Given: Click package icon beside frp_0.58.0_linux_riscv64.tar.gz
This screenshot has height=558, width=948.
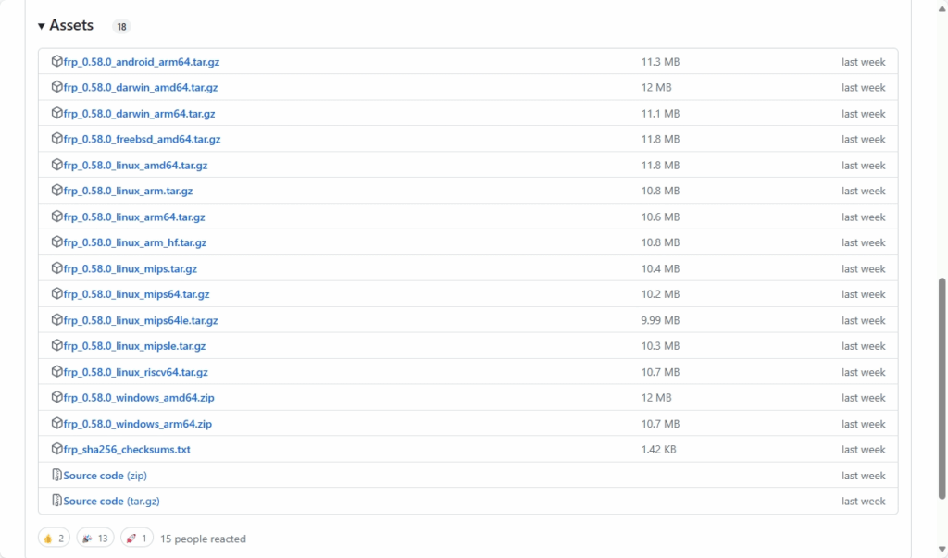Looking at the screenshot, I should pyautogui.click(x=57, y=372).
